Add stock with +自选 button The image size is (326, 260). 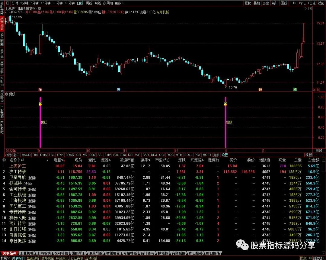tap(312, 3)
